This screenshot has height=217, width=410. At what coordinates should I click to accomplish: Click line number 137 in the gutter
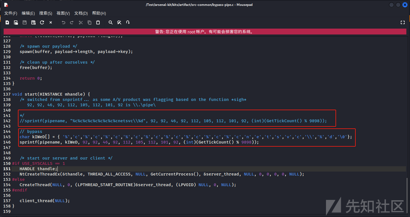click(7, 94)
